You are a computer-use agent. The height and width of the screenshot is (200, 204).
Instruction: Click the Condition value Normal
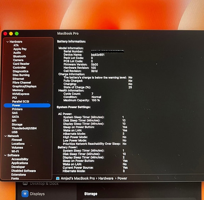(96, 97)
